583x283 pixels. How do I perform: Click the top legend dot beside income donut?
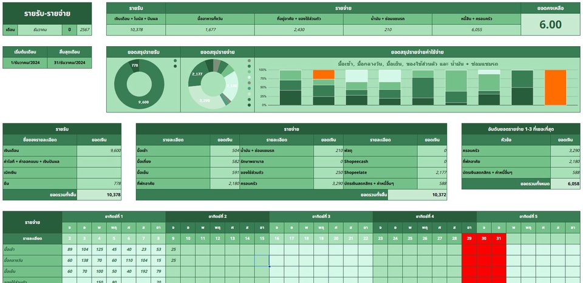tap(175, 61)
